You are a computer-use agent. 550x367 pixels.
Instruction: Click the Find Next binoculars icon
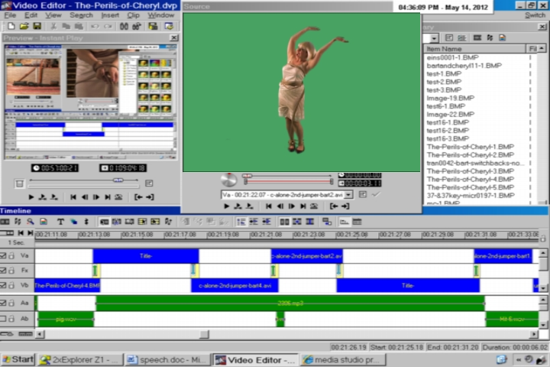[137, 26]
